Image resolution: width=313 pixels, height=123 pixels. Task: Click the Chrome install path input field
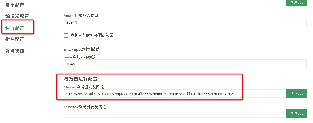(174, 93)
